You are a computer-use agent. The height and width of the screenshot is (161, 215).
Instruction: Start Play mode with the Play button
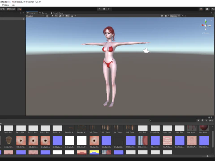(x=99, y=9)
